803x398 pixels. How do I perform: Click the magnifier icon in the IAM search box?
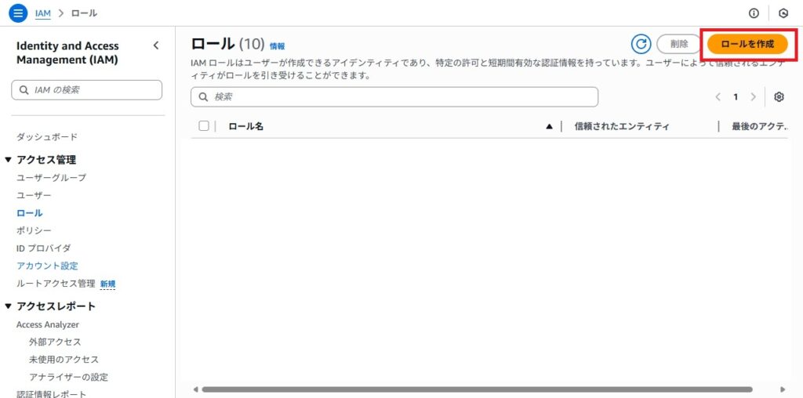tap(24, 90)
